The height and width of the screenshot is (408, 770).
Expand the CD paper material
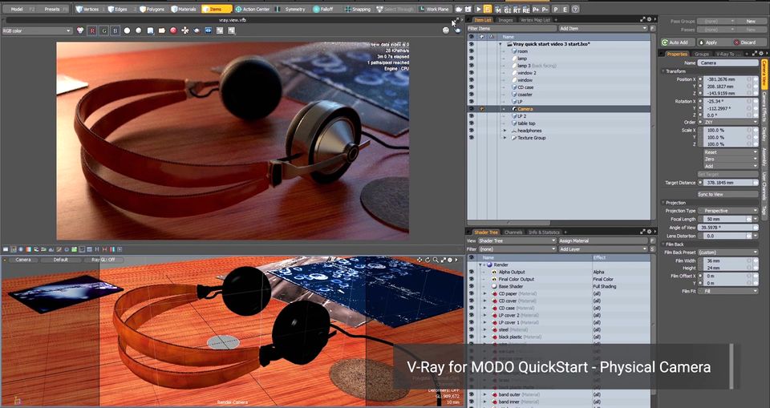484,293
